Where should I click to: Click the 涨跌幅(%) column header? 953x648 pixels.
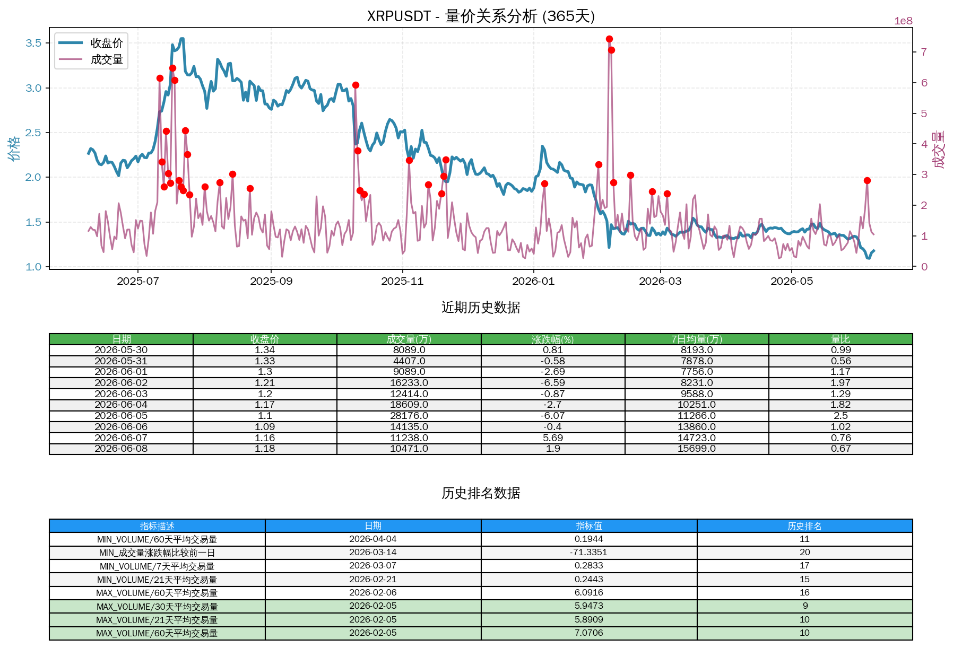tap(553, 339)
